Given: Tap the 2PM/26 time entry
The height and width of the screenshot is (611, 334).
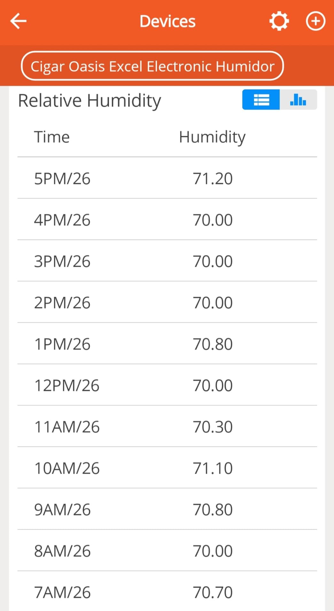Looking at the screenshot, I should tap(62, 302).
